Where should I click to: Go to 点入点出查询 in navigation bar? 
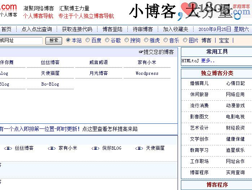36,29
